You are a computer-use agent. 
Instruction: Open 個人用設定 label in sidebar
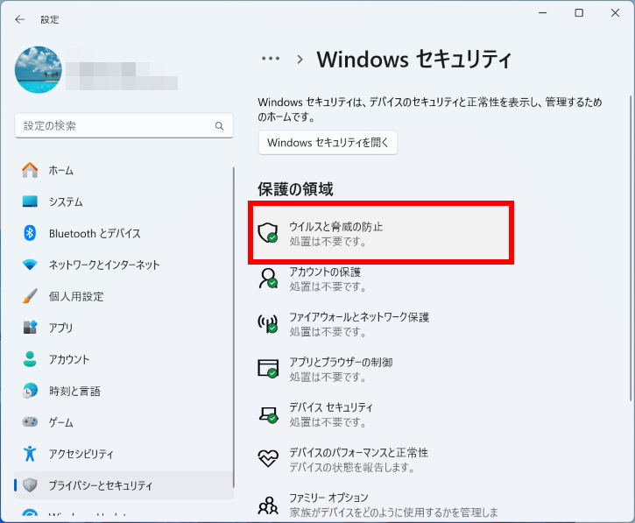click(76, 297)
